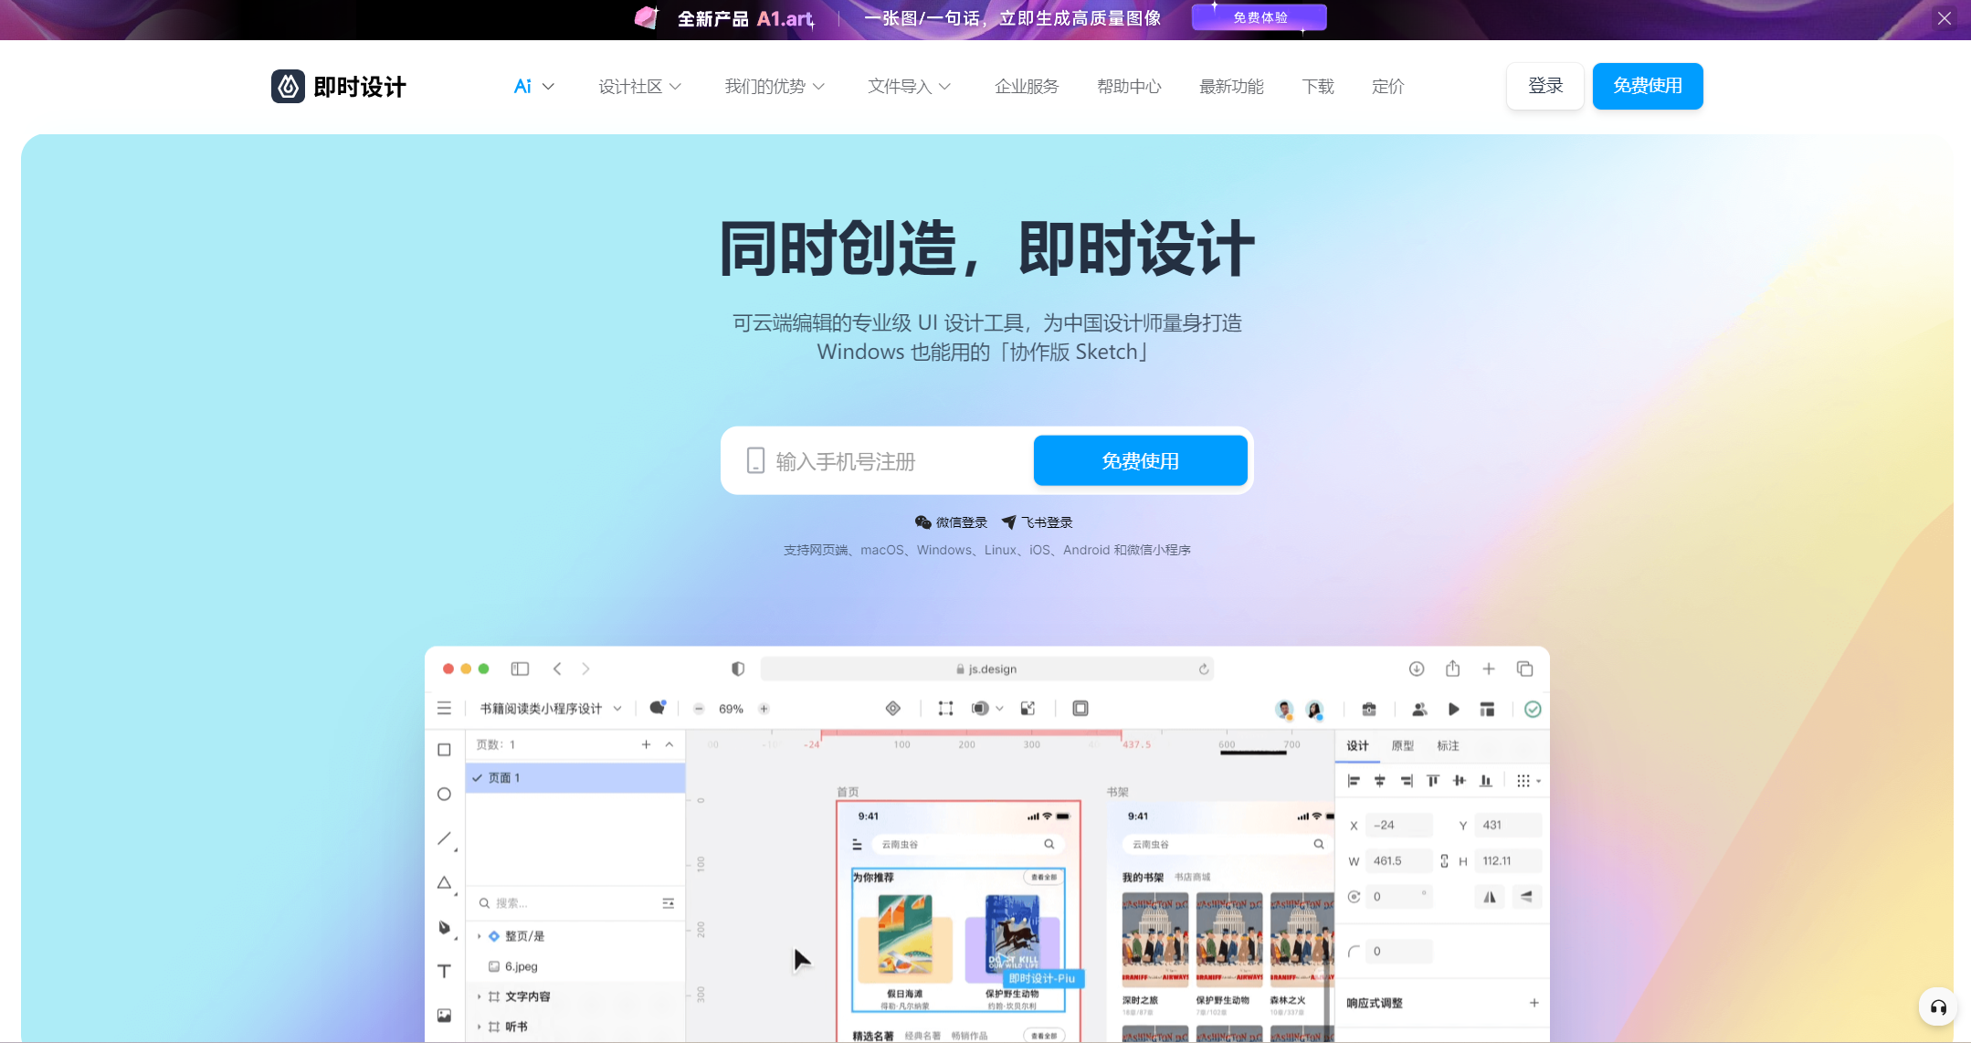Open the 文件导入 dropdown
This screenshot has width=1971, height=1043.
[909, 87]
